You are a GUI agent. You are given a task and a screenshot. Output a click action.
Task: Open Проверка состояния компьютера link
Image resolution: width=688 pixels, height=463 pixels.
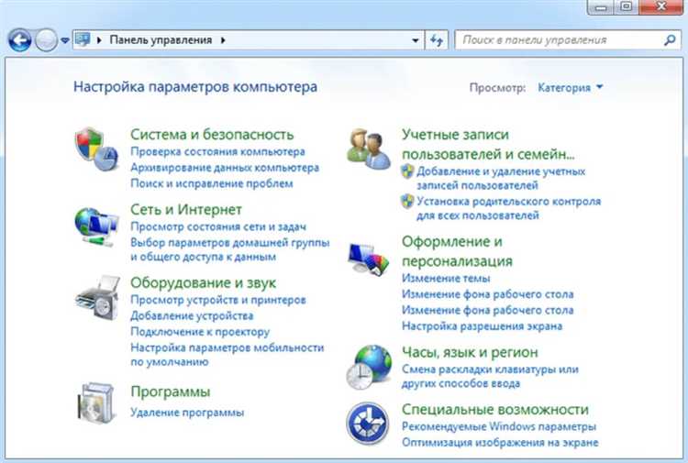point(217,151)
